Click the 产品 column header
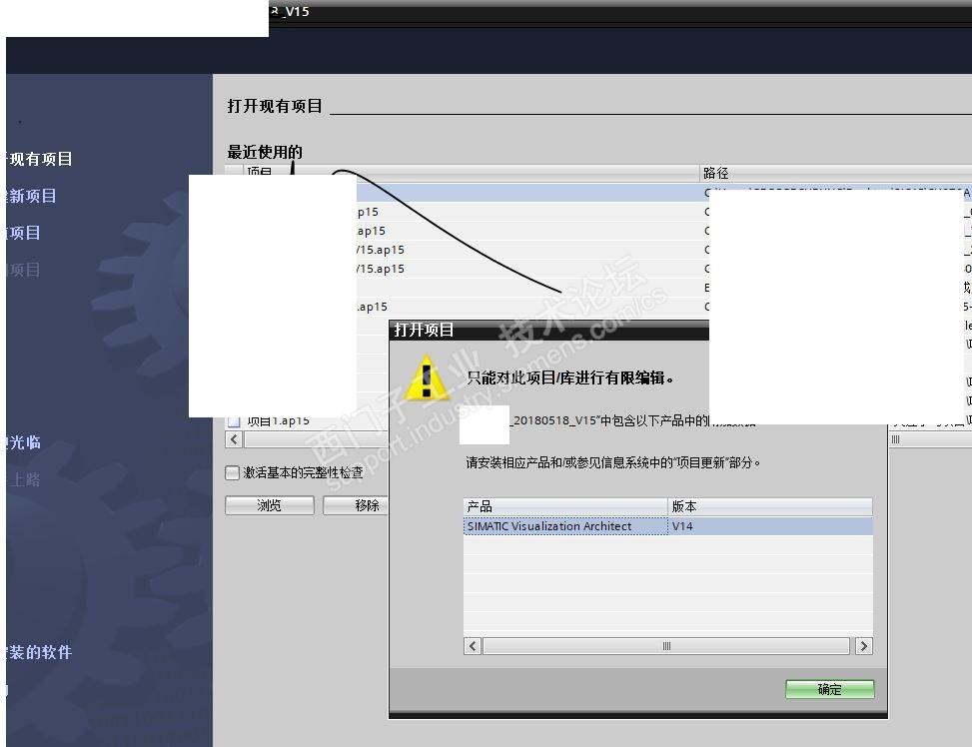 pos(565,506)
